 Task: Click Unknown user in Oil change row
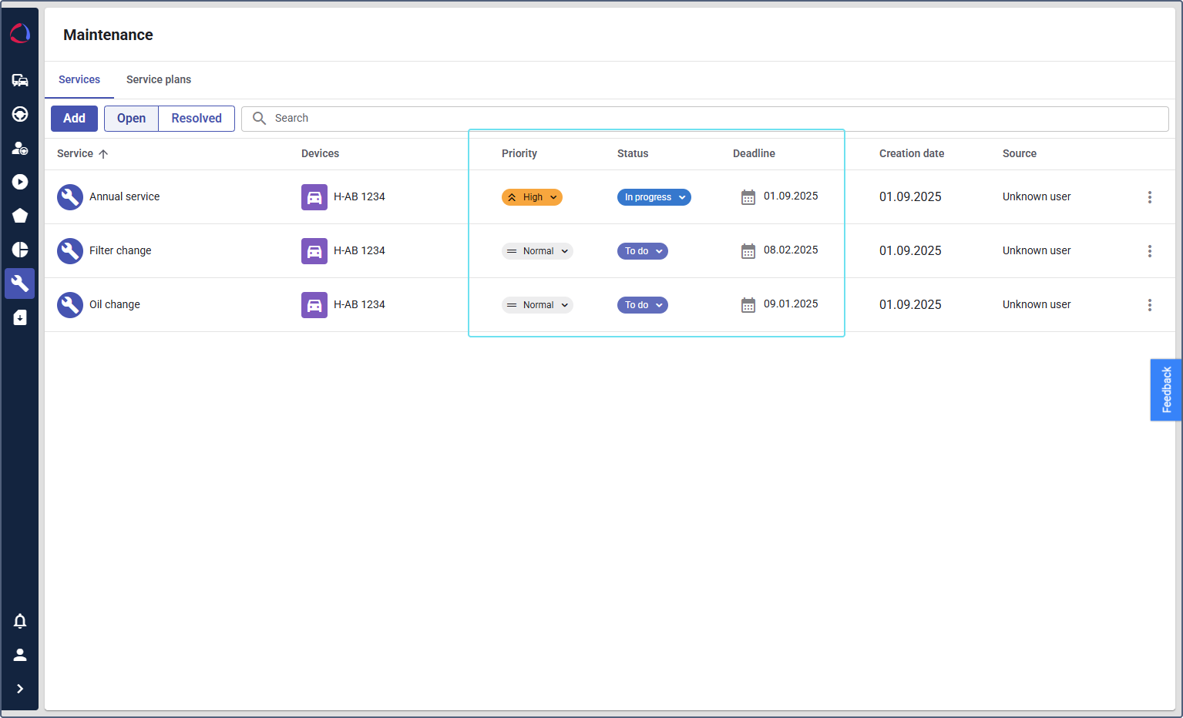point(1037,304)
